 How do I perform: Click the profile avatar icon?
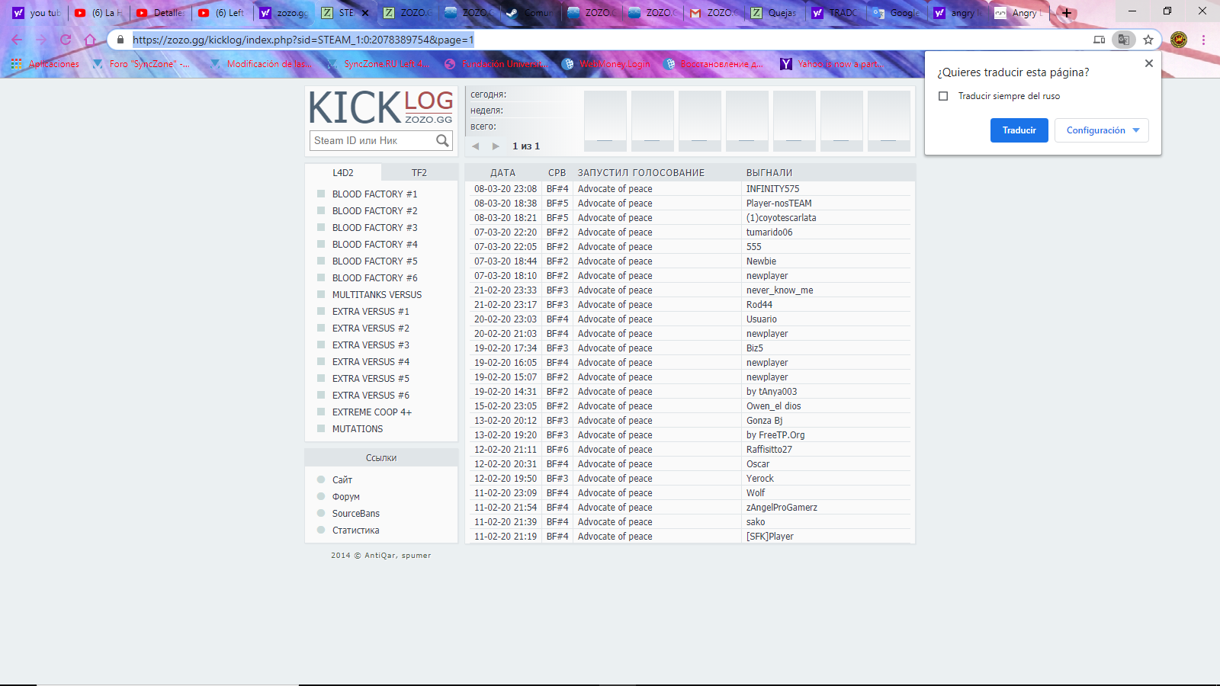tap(1179, 40)
